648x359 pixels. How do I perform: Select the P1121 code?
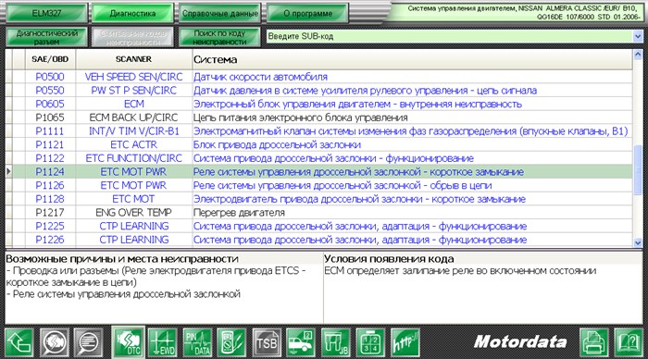tap(50, 144)
